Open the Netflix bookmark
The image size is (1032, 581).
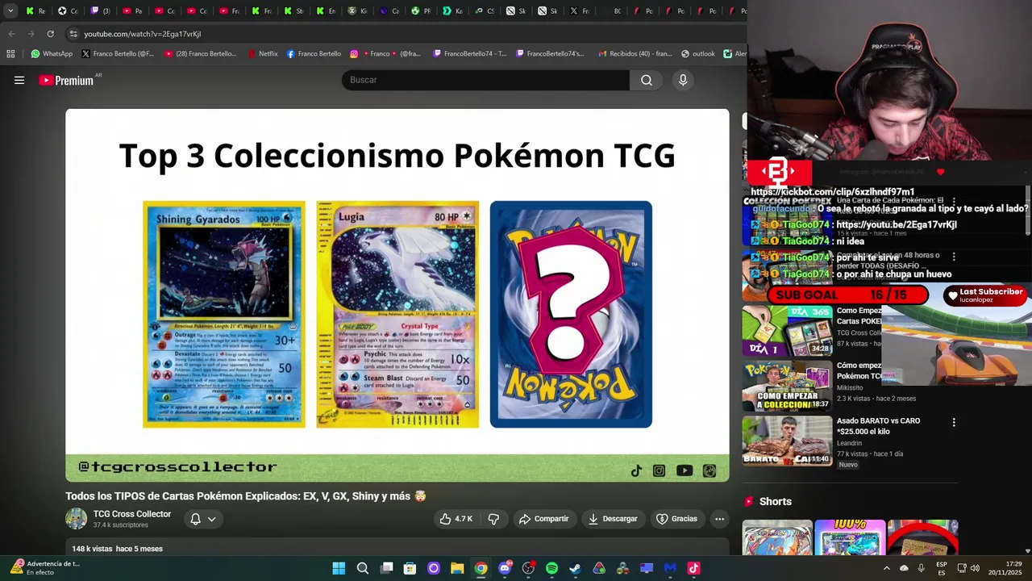263,54
